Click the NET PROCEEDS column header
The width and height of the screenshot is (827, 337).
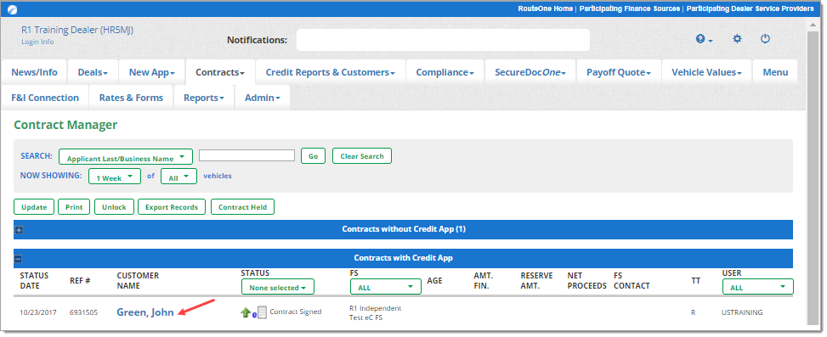pos(587,281)
